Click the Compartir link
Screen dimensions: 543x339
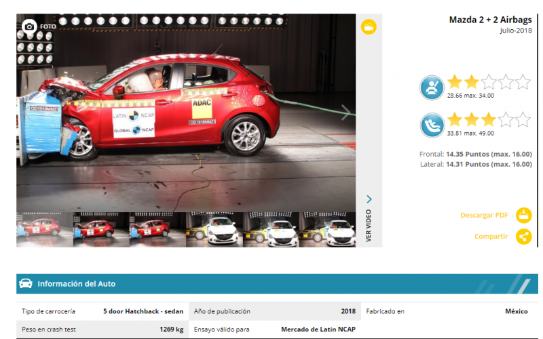click(491, 237)
